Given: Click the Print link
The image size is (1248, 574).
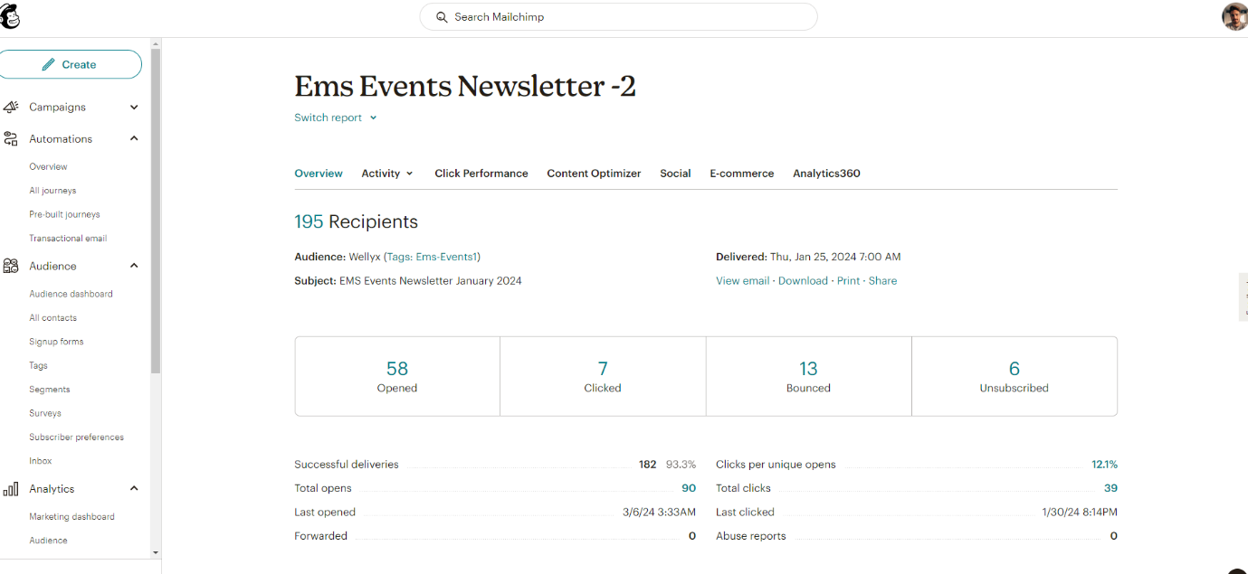Looking at the screenshot, I should coord(848,281).
